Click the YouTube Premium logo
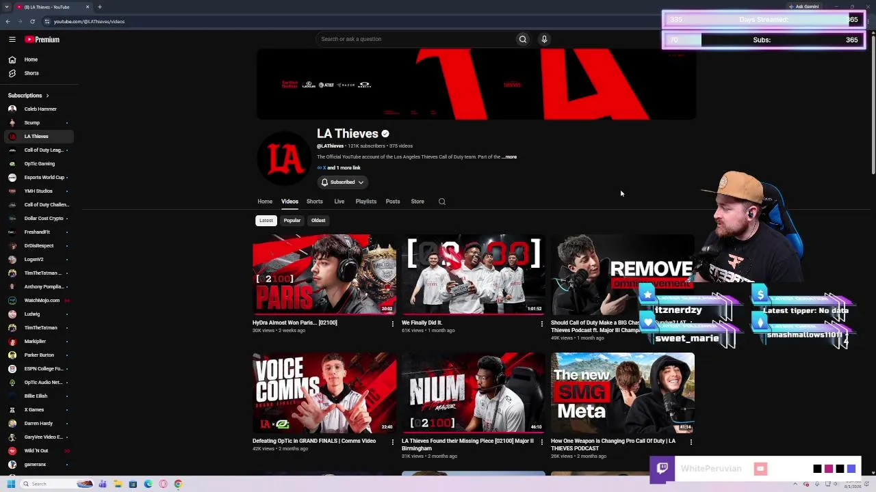 pyautogui.click(x=42, y=40)
